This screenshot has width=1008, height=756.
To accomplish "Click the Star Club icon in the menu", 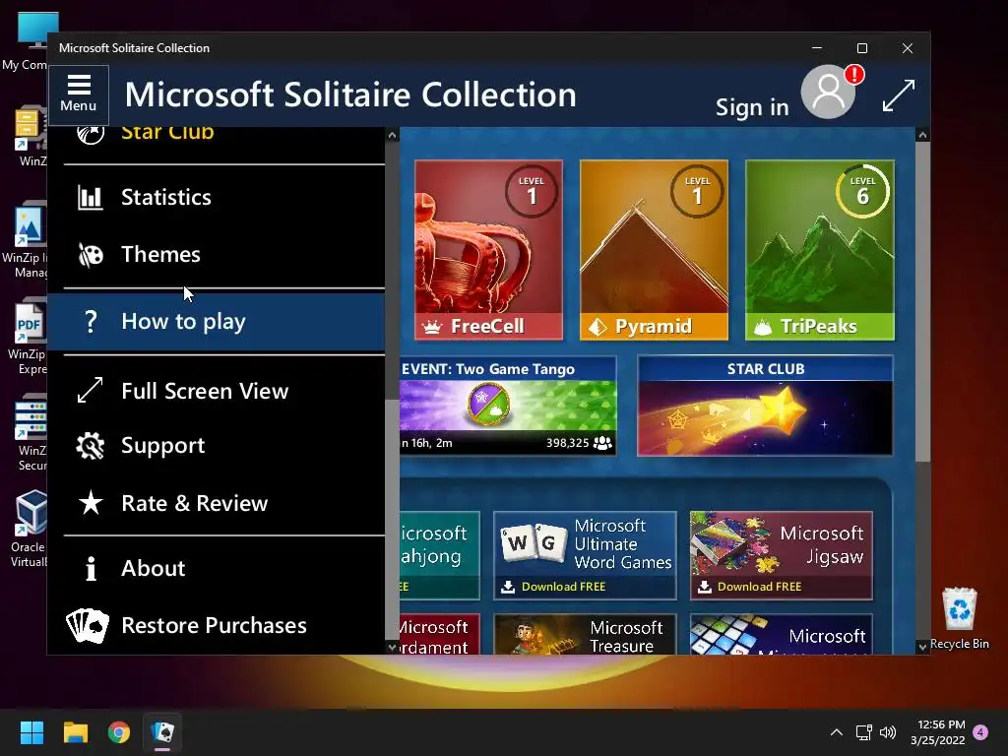I will pos(91,133).
